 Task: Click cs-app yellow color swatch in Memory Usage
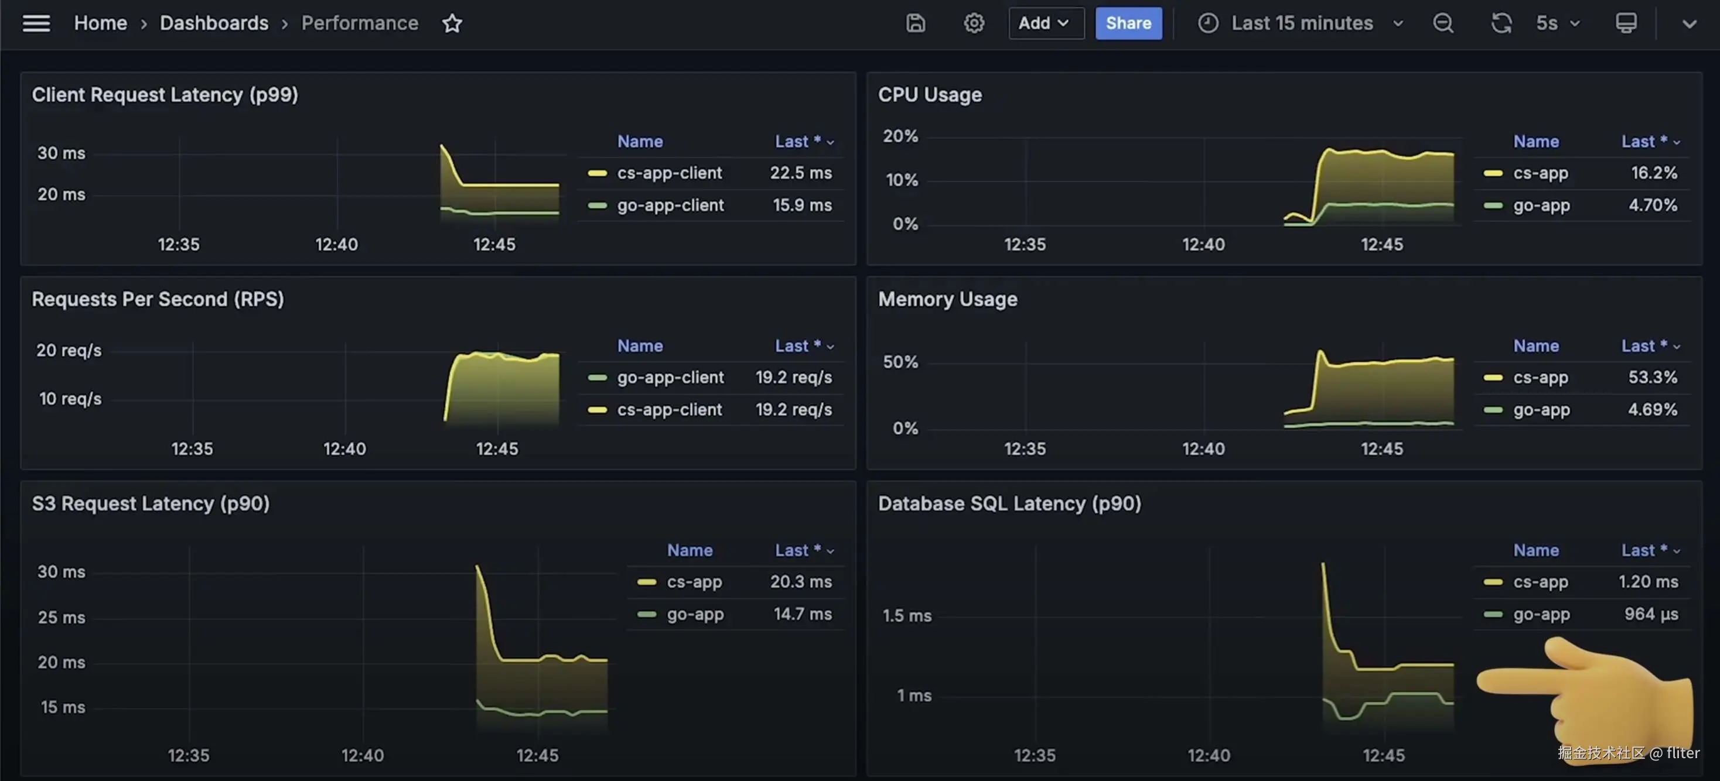[1492, 377]
